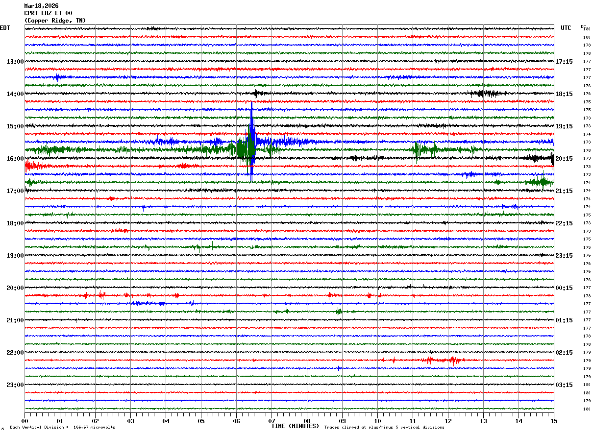This screenshot has height=434, width=593.
Task: Click the EDT axis header
Action: [x=5, y=28]
